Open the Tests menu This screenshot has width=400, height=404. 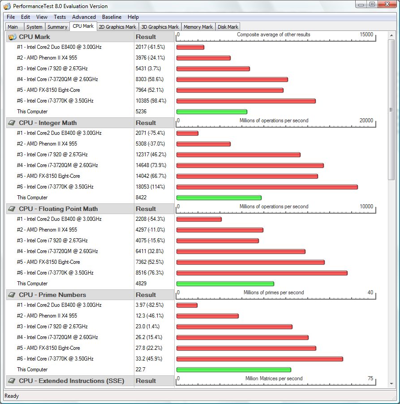pyautogui.click(x=60, y=17)
